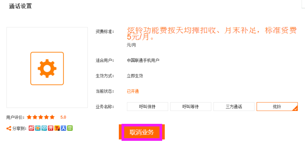The image size is (305, 148).
Task: Select the 呼叫等待 service option
Action: (x=191, y=106)
